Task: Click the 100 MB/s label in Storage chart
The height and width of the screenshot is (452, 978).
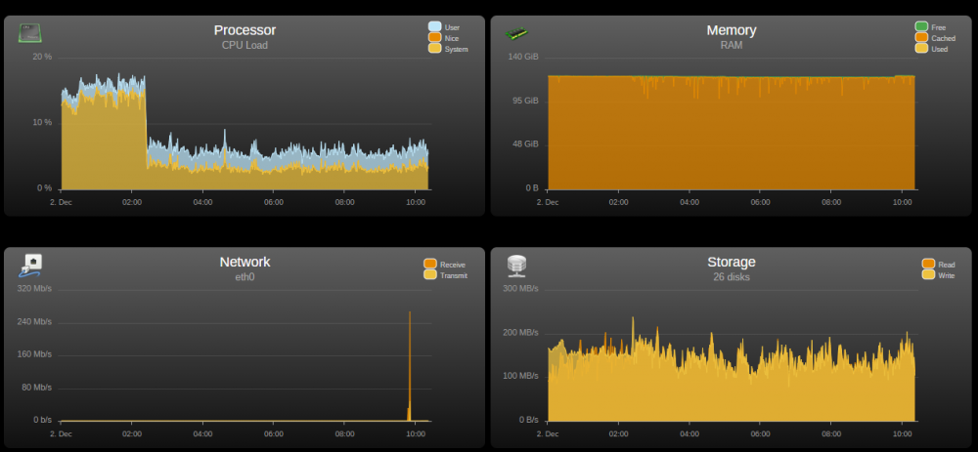Action: tap(520, 376)
